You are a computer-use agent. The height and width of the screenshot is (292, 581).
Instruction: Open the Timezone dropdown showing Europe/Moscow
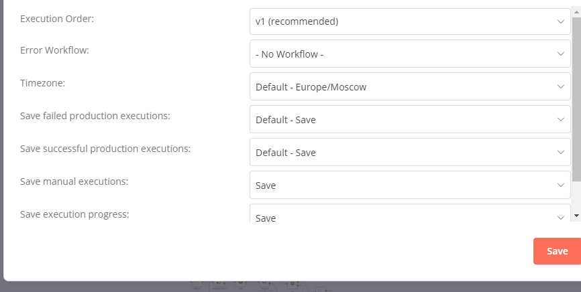point(410,86)
